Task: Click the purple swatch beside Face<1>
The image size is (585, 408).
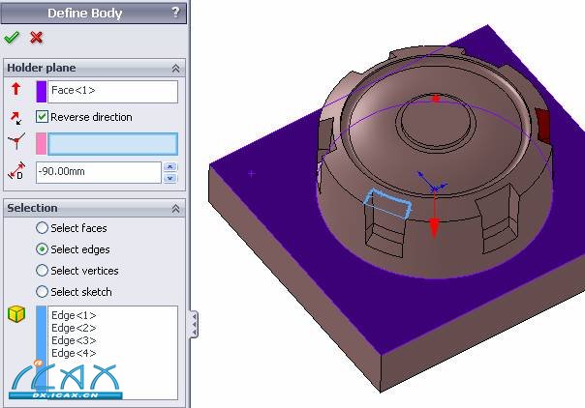Action: [x=41, y=92]
